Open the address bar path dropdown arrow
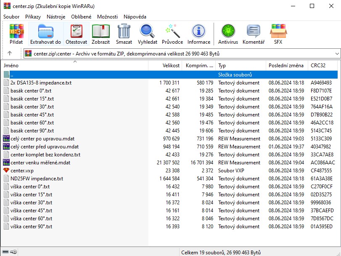This screenshot has width=341, height=256. coord(337,53)
